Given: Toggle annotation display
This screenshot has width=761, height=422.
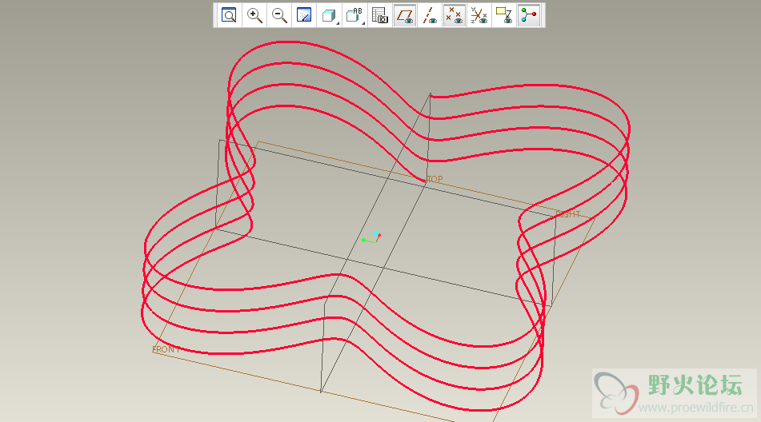Looking at the screenshot, I should click(503, 15).
